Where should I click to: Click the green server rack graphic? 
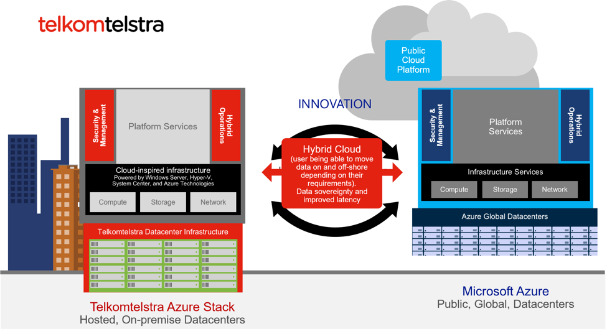163,265
